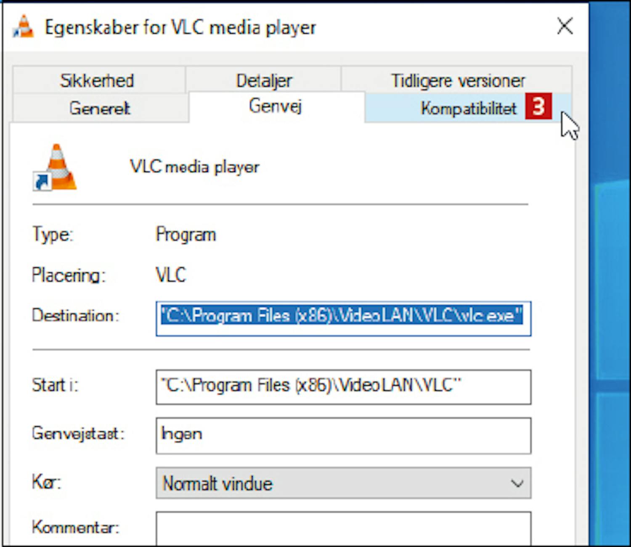Open the Tidligere versioner tab
Screen dimensions: 631x547
click(458, 80)
